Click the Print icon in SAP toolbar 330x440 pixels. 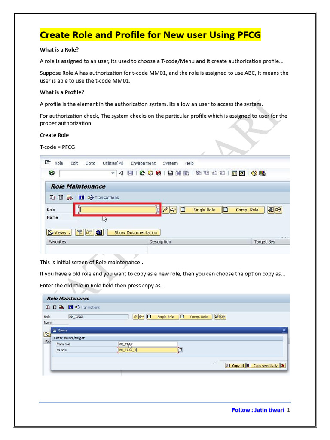pyautogui.click(x=170, y=173)
